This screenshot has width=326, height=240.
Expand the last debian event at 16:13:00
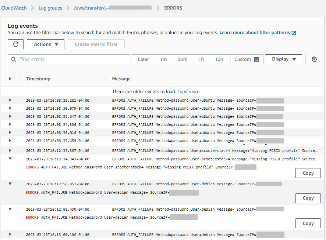(10, 234)
